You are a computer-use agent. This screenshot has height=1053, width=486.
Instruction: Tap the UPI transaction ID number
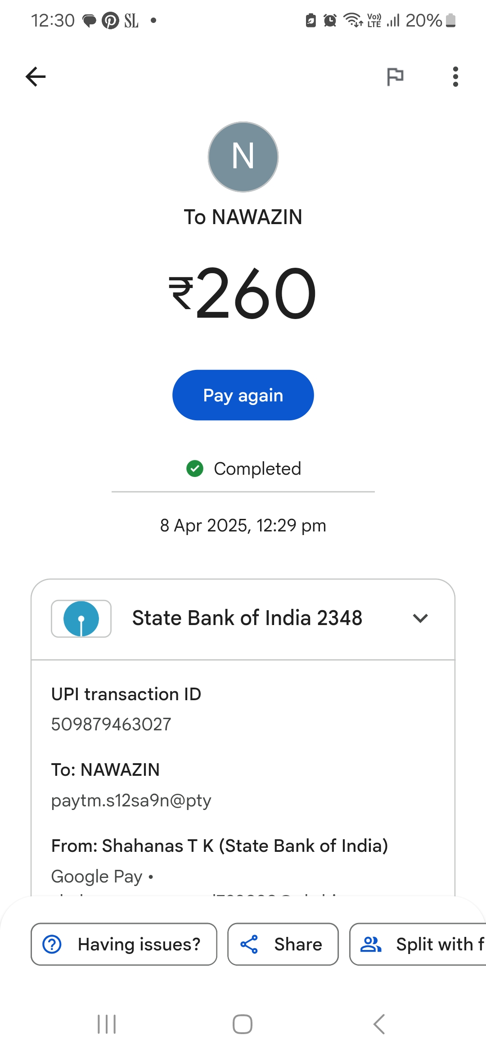[111, 724]
